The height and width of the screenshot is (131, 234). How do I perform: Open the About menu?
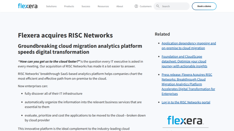[120, 6]
